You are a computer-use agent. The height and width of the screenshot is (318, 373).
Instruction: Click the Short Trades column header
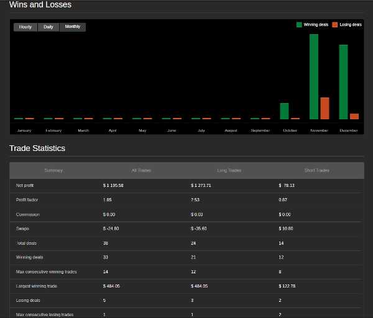317,170
